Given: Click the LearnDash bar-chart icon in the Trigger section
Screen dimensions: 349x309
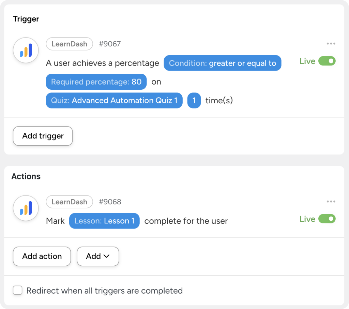Looking at the screenshot, I should [26, 50].
